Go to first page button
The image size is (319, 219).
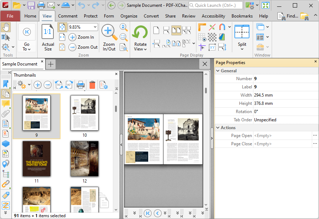pos(148,213)
